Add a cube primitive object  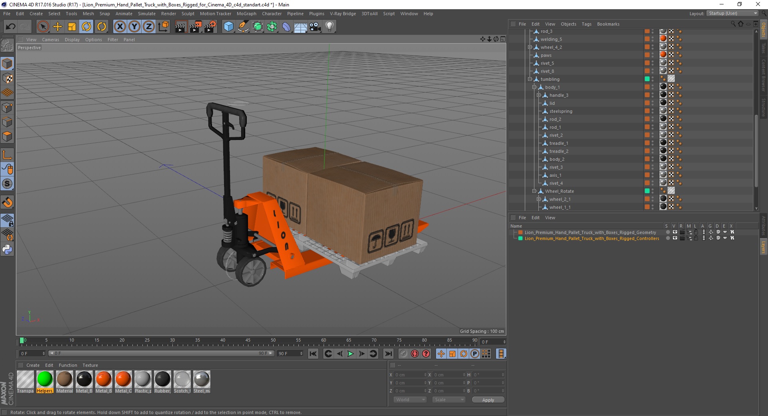click(x=228, y=27)
